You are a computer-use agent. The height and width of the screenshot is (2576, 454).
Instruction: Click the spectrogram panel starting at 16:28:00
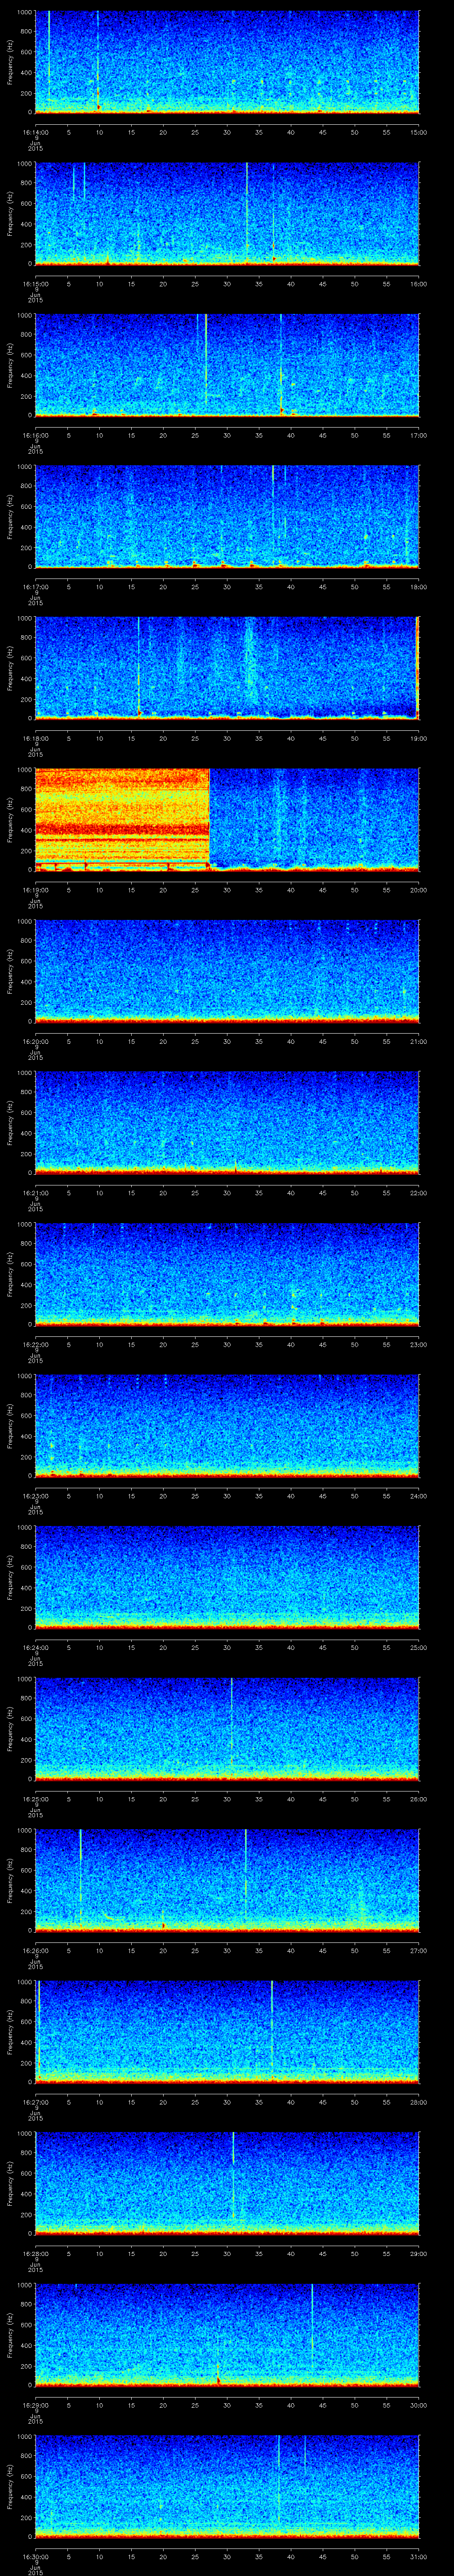pyautogui.click(x=227, y=2182)
